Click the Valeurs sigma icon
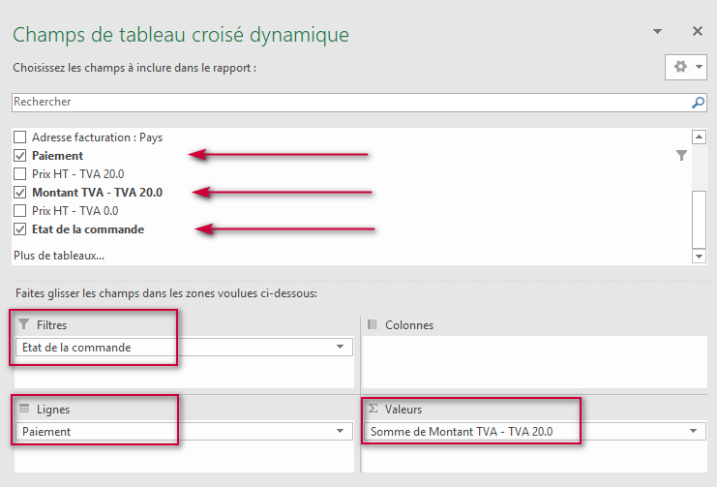This screenshot has width=717, height=487. pyautogui.click(x=372, y=410)
